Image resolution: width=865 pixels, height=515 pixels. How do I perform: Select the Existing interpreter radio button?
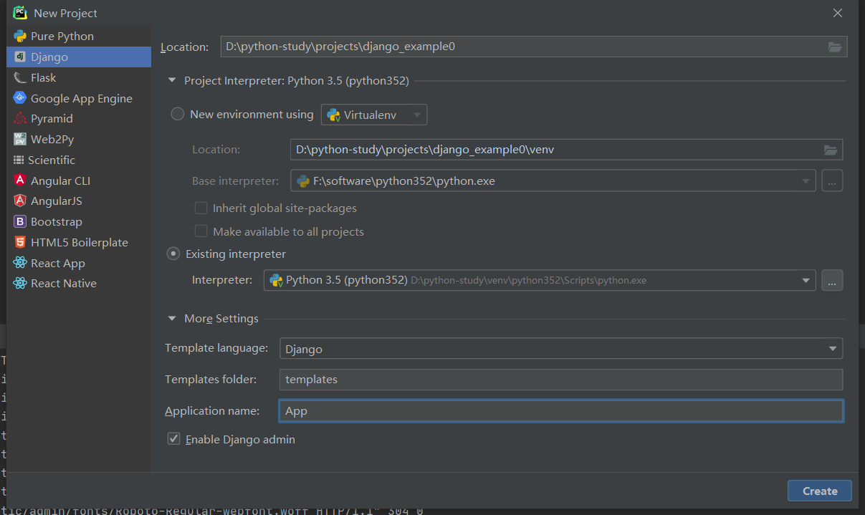pos(173,254)
